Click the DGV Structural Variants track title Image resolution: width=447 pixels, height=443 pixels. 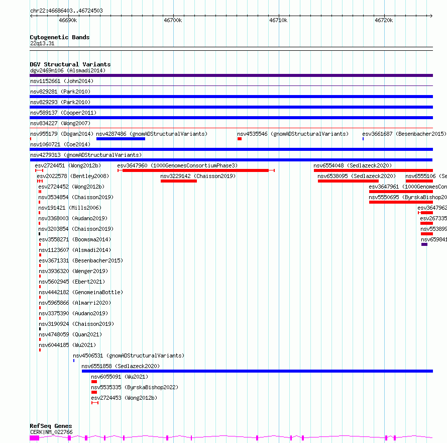[x=70, y=64]
